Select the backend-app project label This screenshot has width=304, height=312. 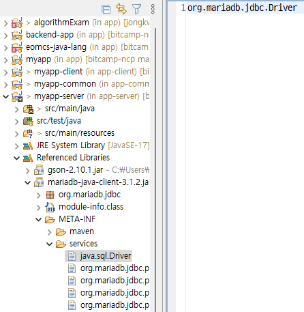[50, 35]
